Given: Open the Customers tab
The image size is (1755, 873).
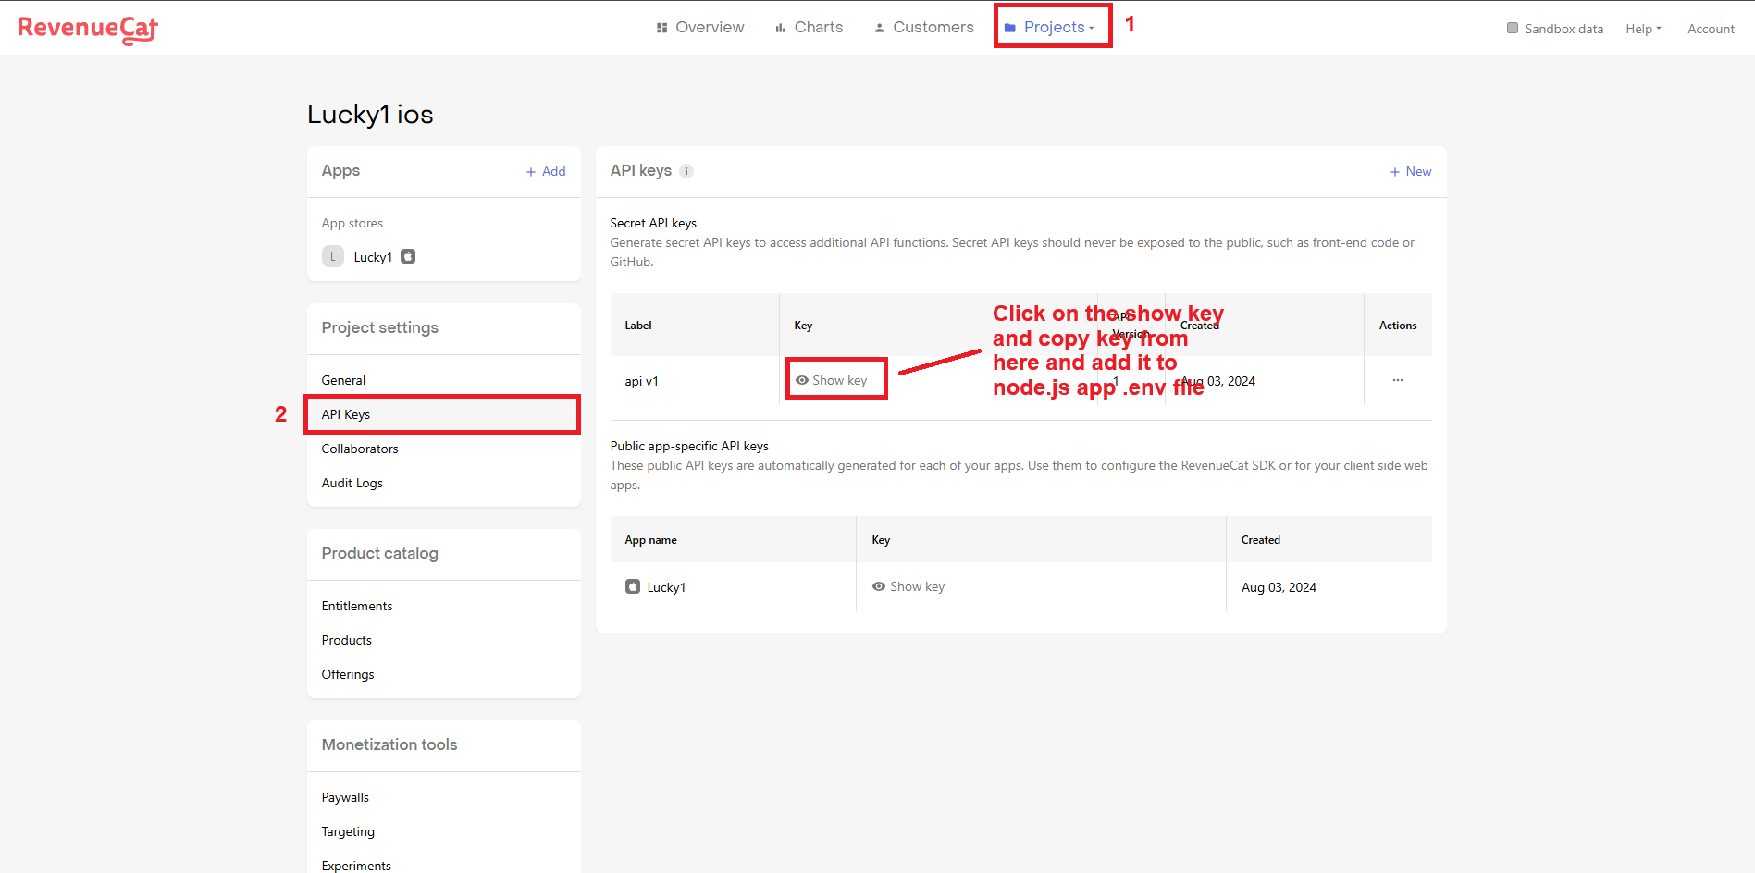Looking at the screenshot, I should point(924,27).
